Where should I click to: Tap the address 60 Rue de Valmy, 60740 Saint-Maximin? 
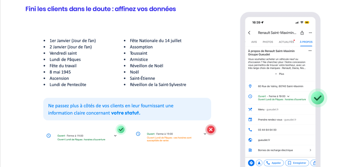click(x=280, y=86)
